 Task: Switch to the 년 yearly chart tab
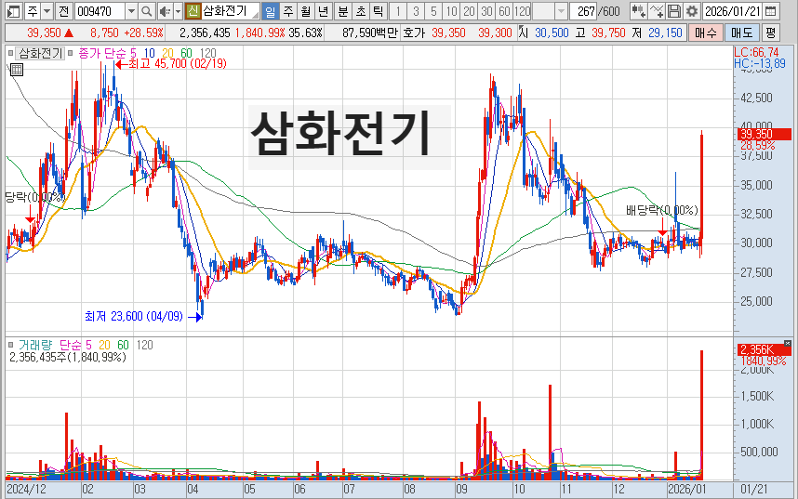click(323, 10)
